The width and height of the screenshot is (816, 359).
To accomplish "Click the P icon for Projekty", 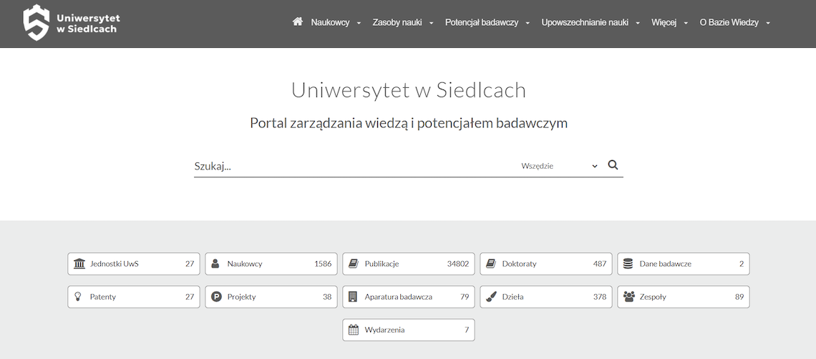I will (216, 297).
